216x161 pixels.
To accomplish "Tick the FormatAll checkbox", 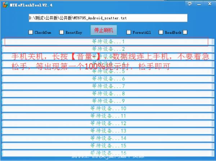I will point(129,32).
